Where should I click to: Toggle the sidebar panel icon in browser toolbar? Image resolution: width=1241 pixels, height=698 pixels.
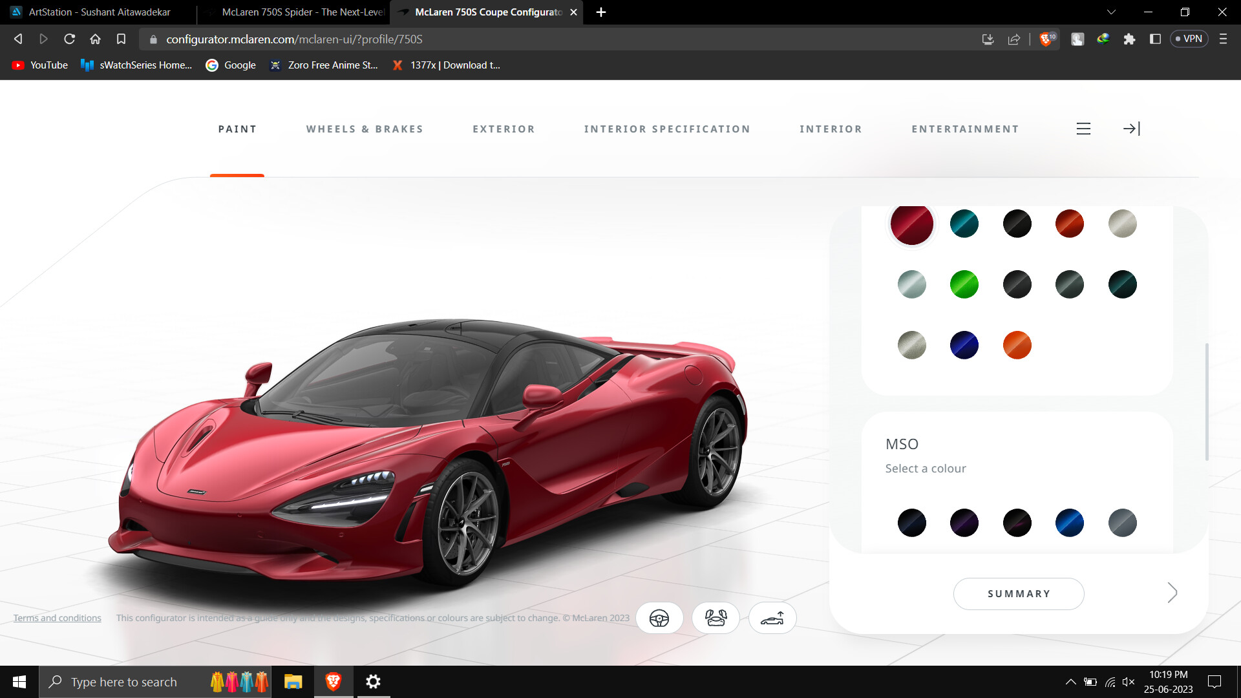click(x=1156, y=39)
